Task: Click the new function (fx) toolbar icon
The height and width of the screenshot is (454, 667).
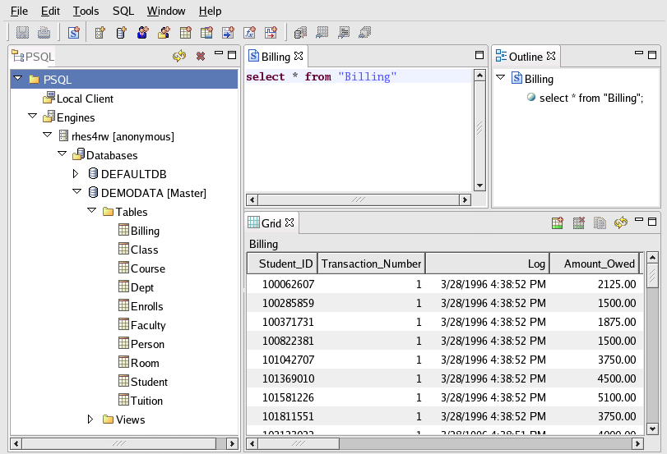Action: pyautogui.click(x=250, y=33)
